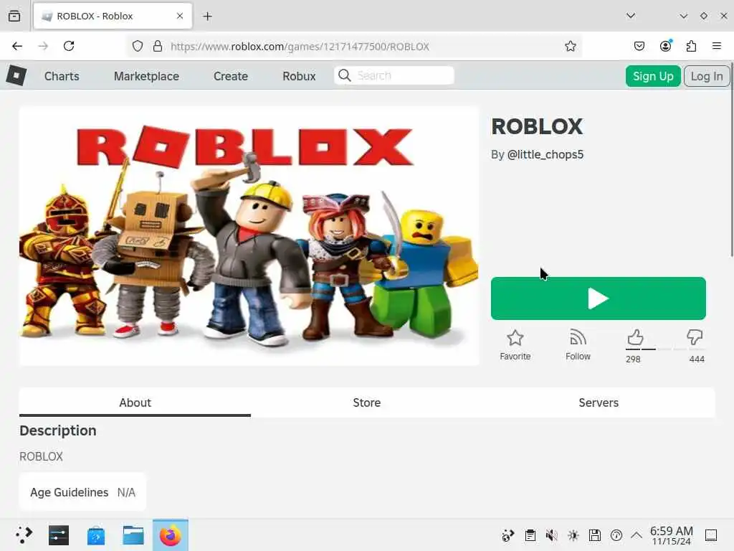This screenshot has height=551, width=734.
Task: Bookmark this page with the star icon
Action: tap(570, 46)
